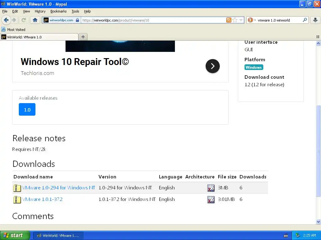Open the Windows 10 Repair Tool ad headline
This screenshot has width=321, height=240.
75,62
